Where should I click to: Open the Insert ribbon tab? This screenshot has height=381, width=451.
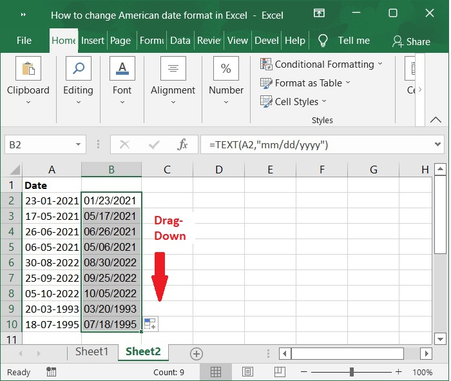pyautogui.click(x=92, y=41)
